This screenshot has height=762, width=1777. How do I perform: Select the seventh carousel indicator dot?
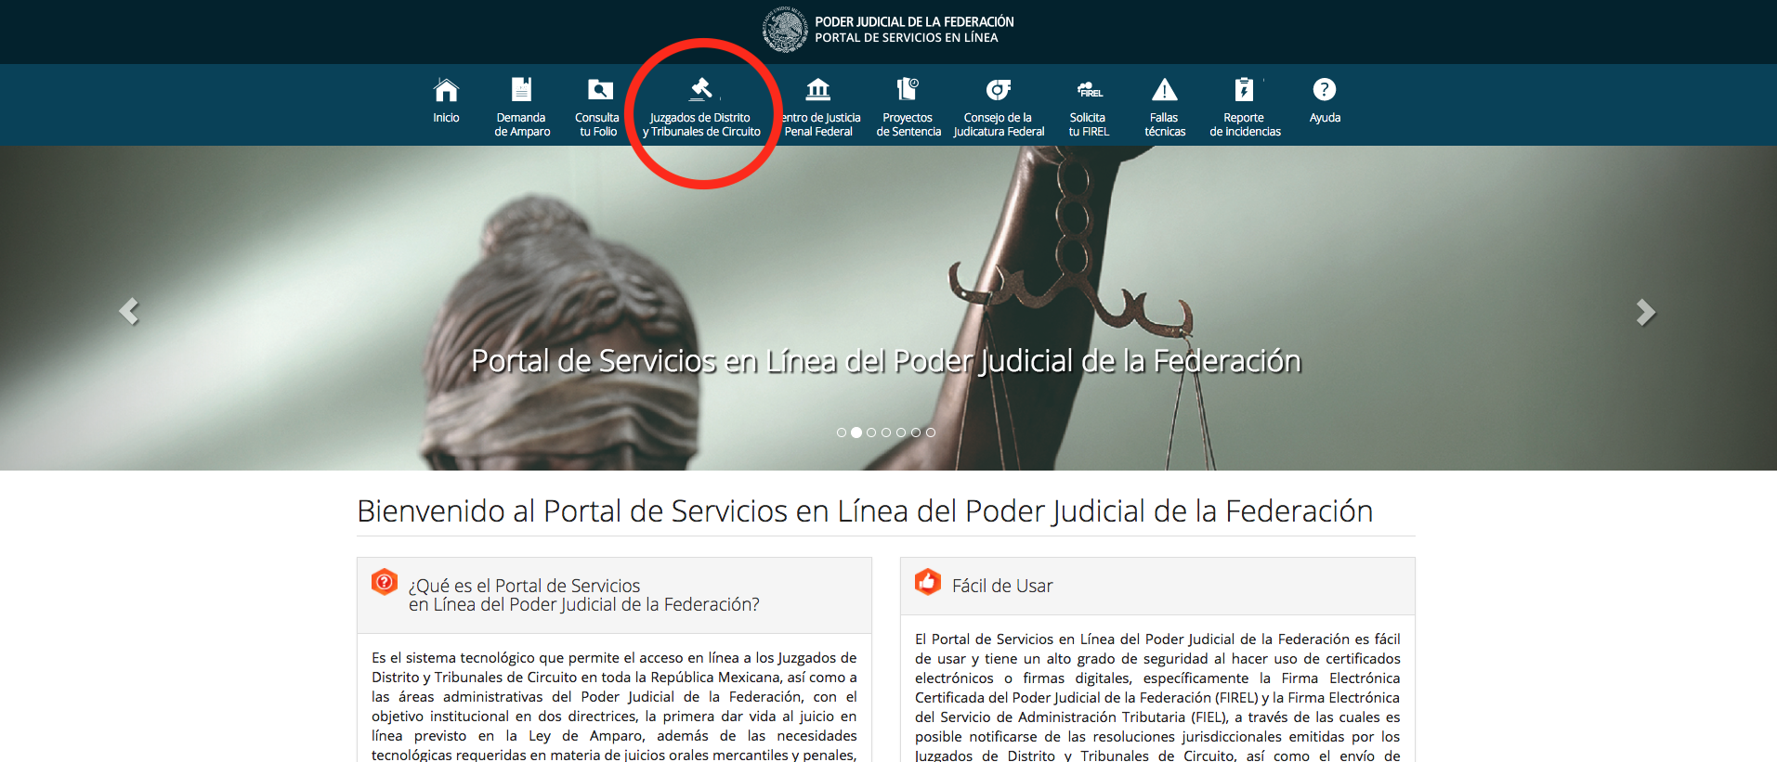coord(931,433)
